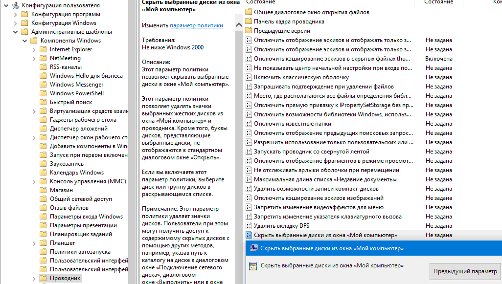This screenshot has width=502, height=284.
Task: Select Не показывать центр начальной настройки policy
Action: [x=333, y=68]
